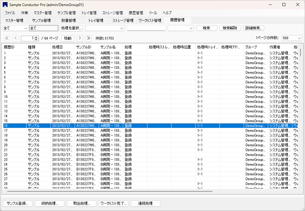The width and height of the screenshot is (305, 211).
Task: Go to the first page of results
Action: pos(7,38)
